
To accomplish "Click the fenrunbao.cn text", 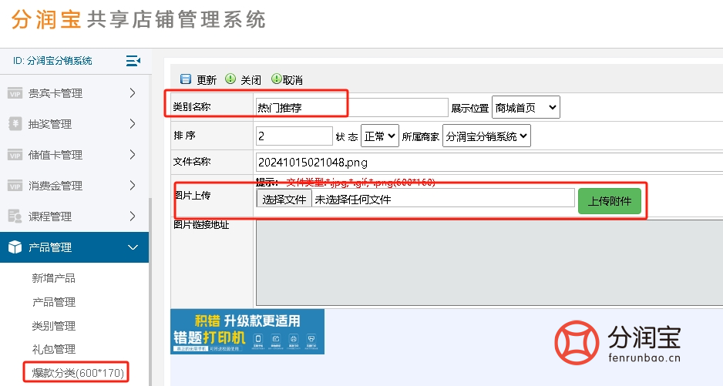I will 644,357.
